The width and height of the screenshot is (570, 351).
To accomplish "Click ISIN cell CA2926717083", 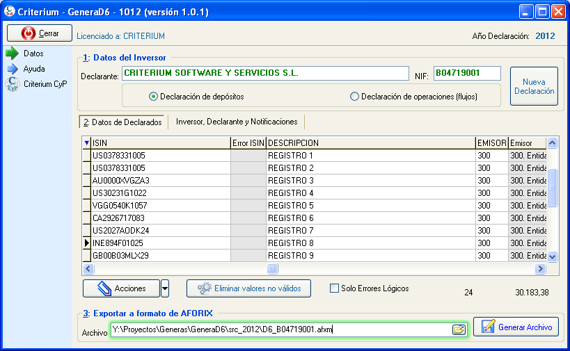I will (160, 218).
